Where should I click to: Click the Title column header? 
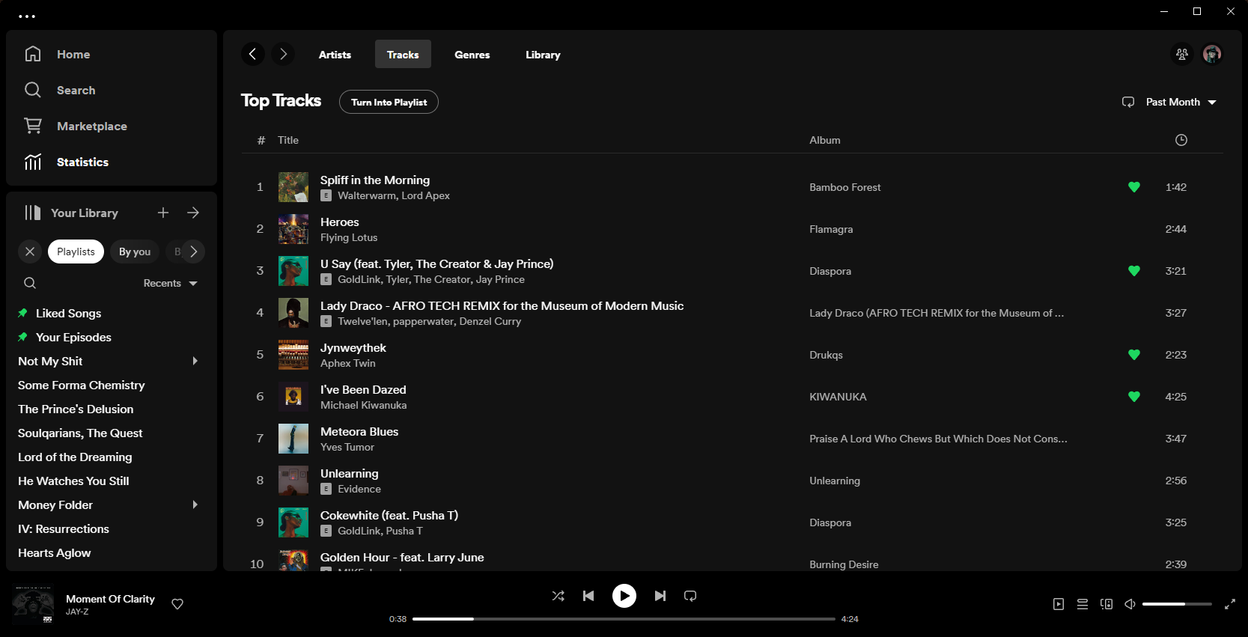click(288, 140)
